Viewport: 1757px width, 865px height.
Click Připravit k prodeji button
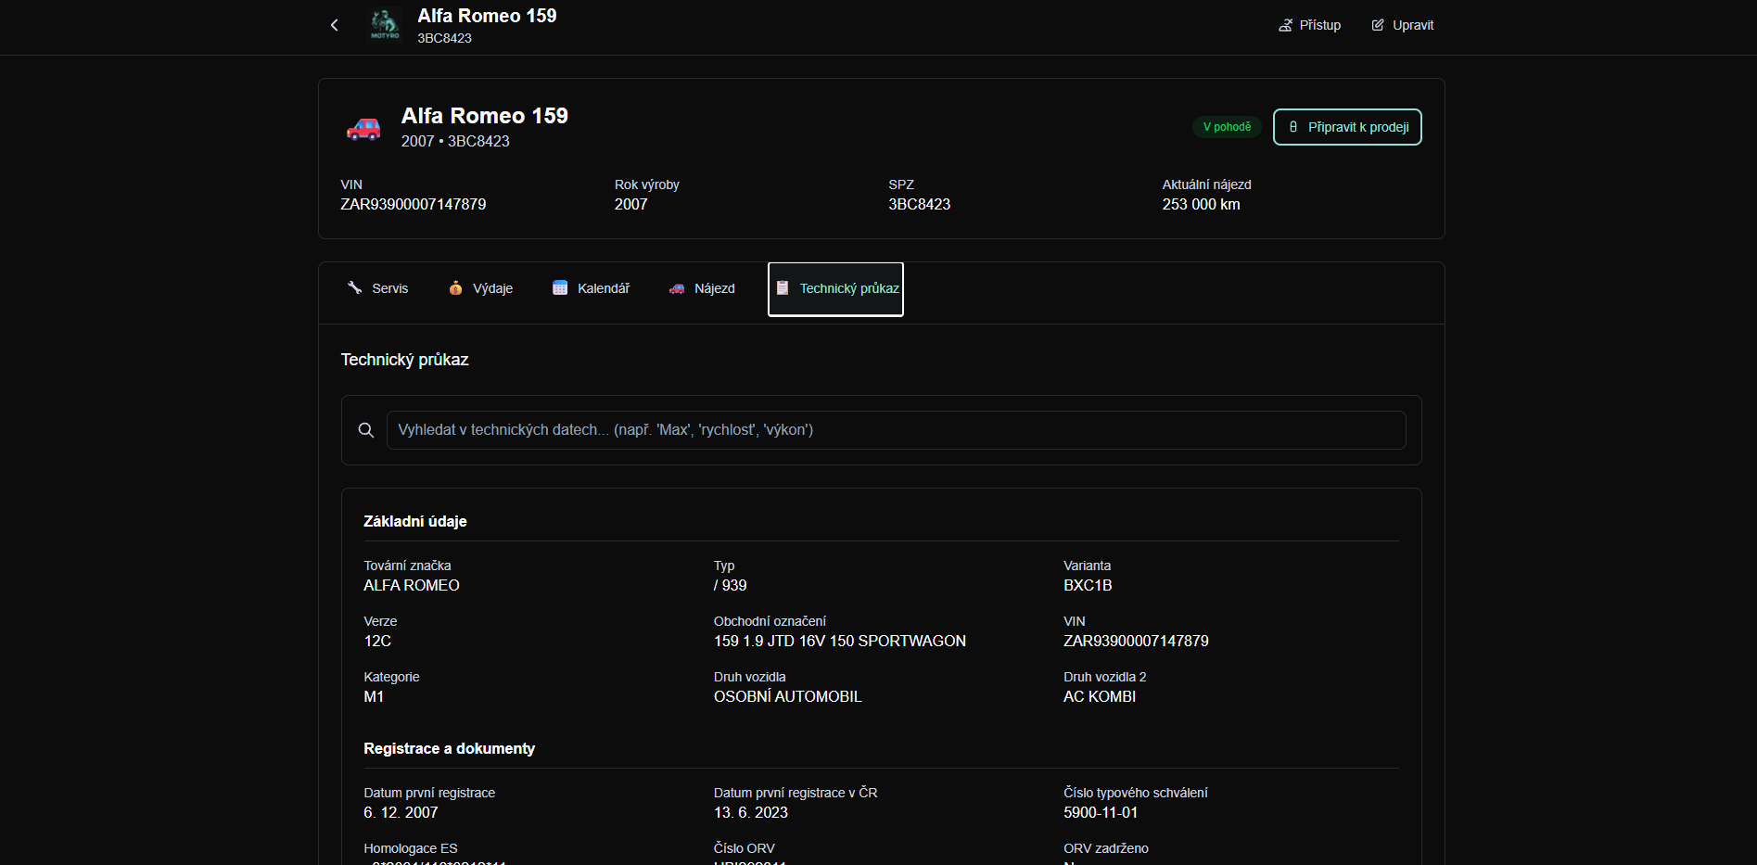tap(1347, 127)
